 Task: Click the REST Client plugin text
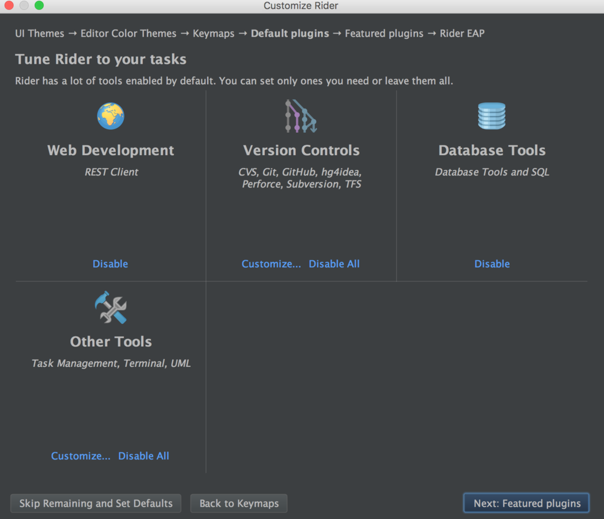click(111, 172)
